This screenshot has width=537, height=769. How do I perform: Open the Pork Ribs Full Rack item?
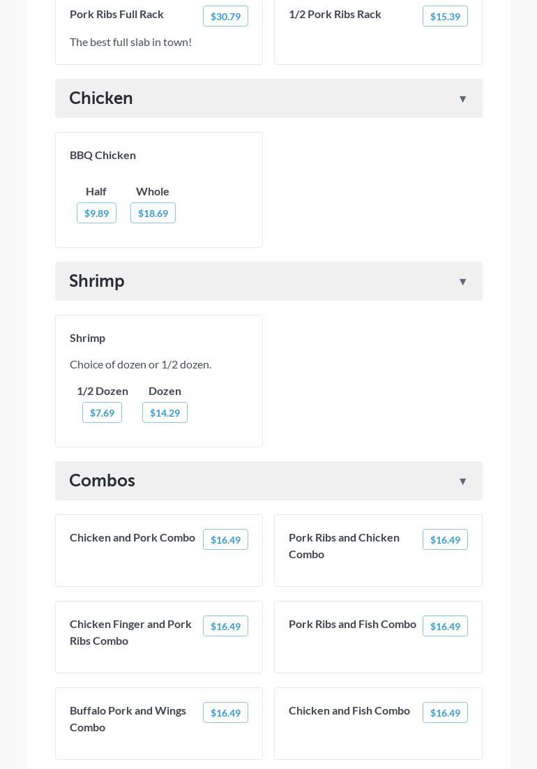tap(116, 14)
